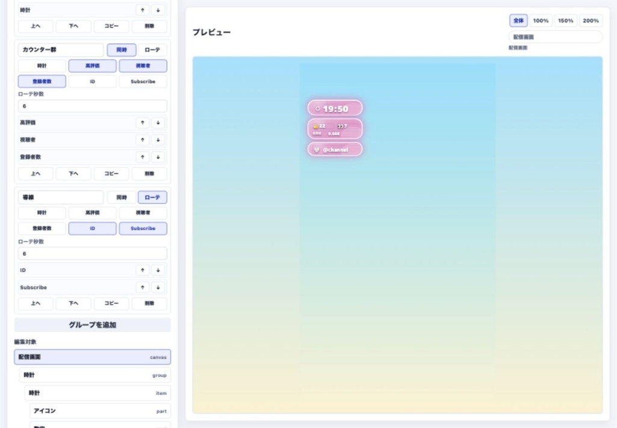
Task: Click the down arrow on the 登録者数 order row
Action: [x=158, y=157]
